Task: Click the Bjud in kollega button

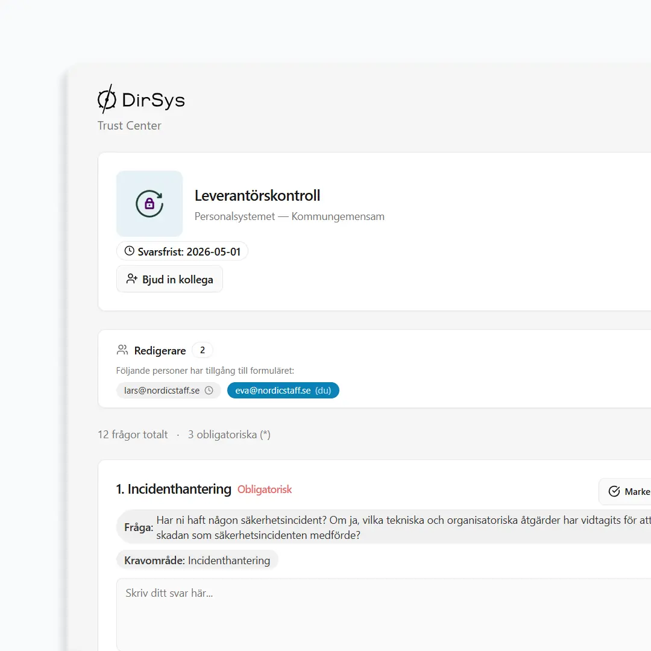Action: tap(169, 280)
